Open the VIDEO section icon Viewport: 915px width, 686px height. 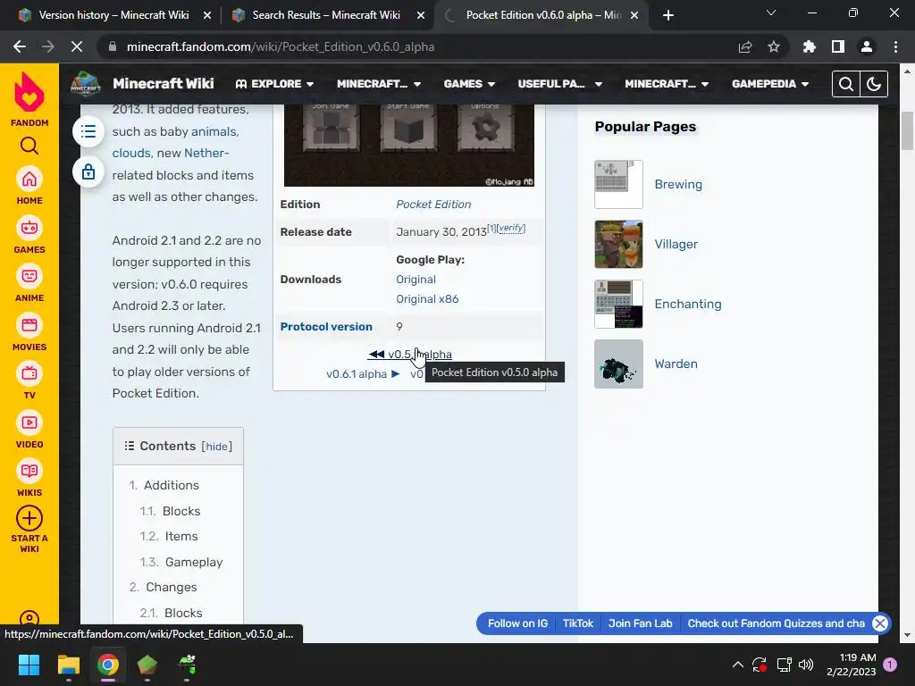(29, 422)
